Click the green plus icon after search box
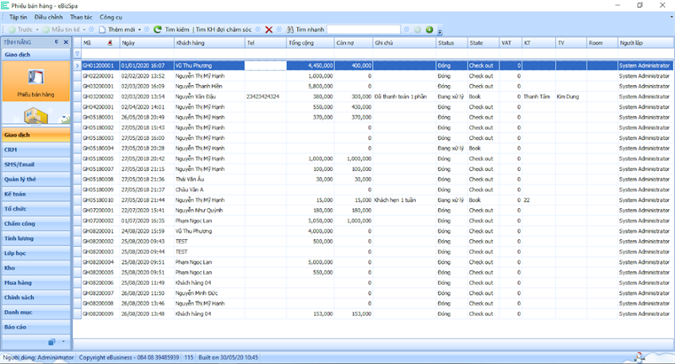675x364 pixels. click(x=429, y=29)
